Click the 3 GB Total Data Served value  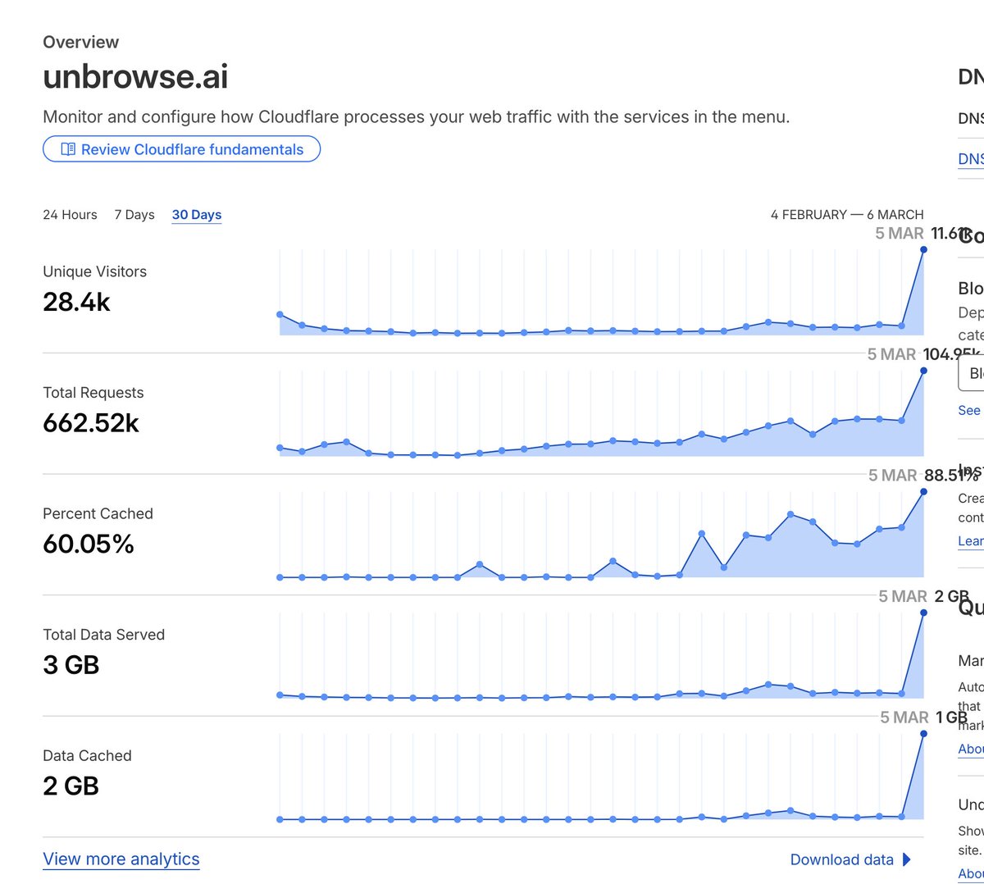point(71,665)
